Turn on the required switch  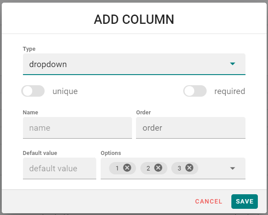click(195, 91)
